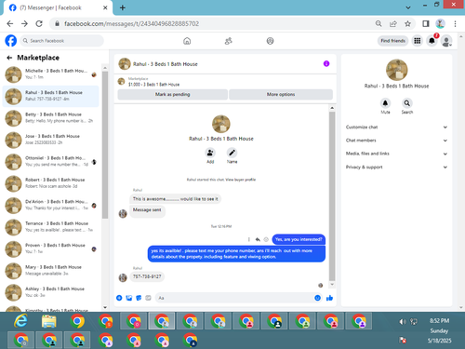Click the Search Facebook field

click(62, 41)
